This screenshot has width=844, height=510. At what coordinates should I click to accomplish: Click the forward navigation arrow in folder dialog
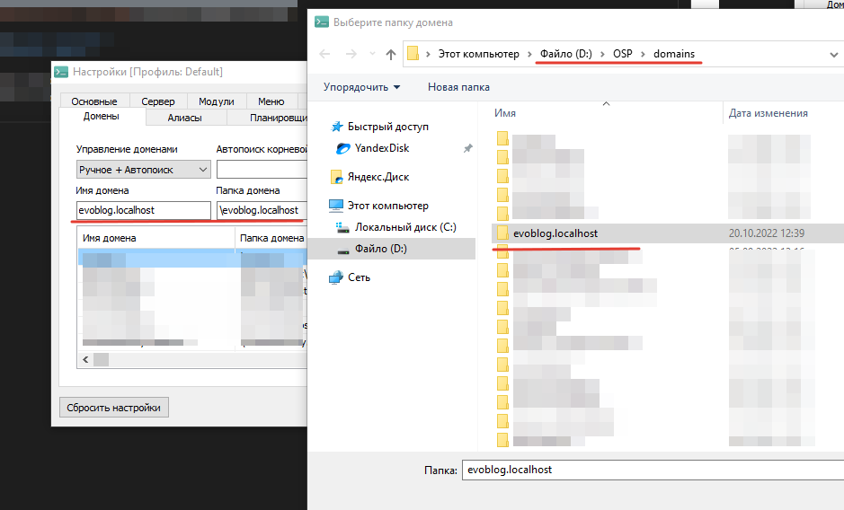click(351, 54)
